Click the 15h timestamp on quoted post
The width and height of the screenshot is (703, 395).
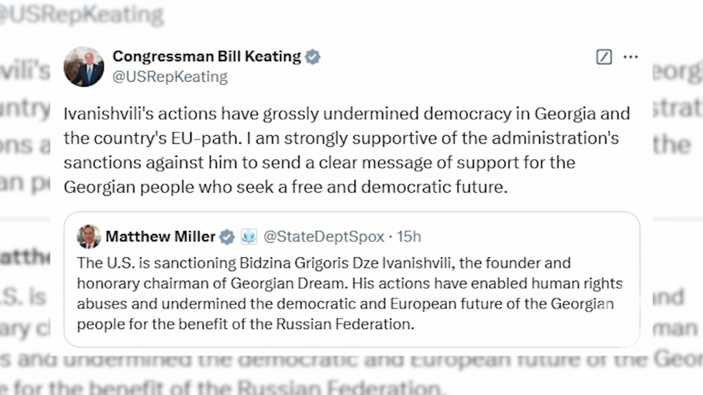pyautogui.click(x=409, y=237)
